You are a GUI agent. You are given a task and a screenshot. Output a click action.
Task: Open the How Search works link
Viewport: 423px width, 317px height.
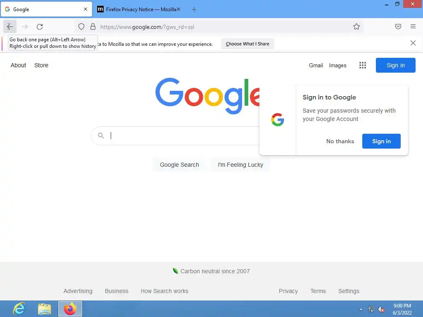coord(164,291)
